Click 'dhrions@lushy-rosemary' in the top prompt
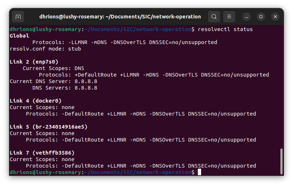The image size is (293, 186). click(45, 29)
